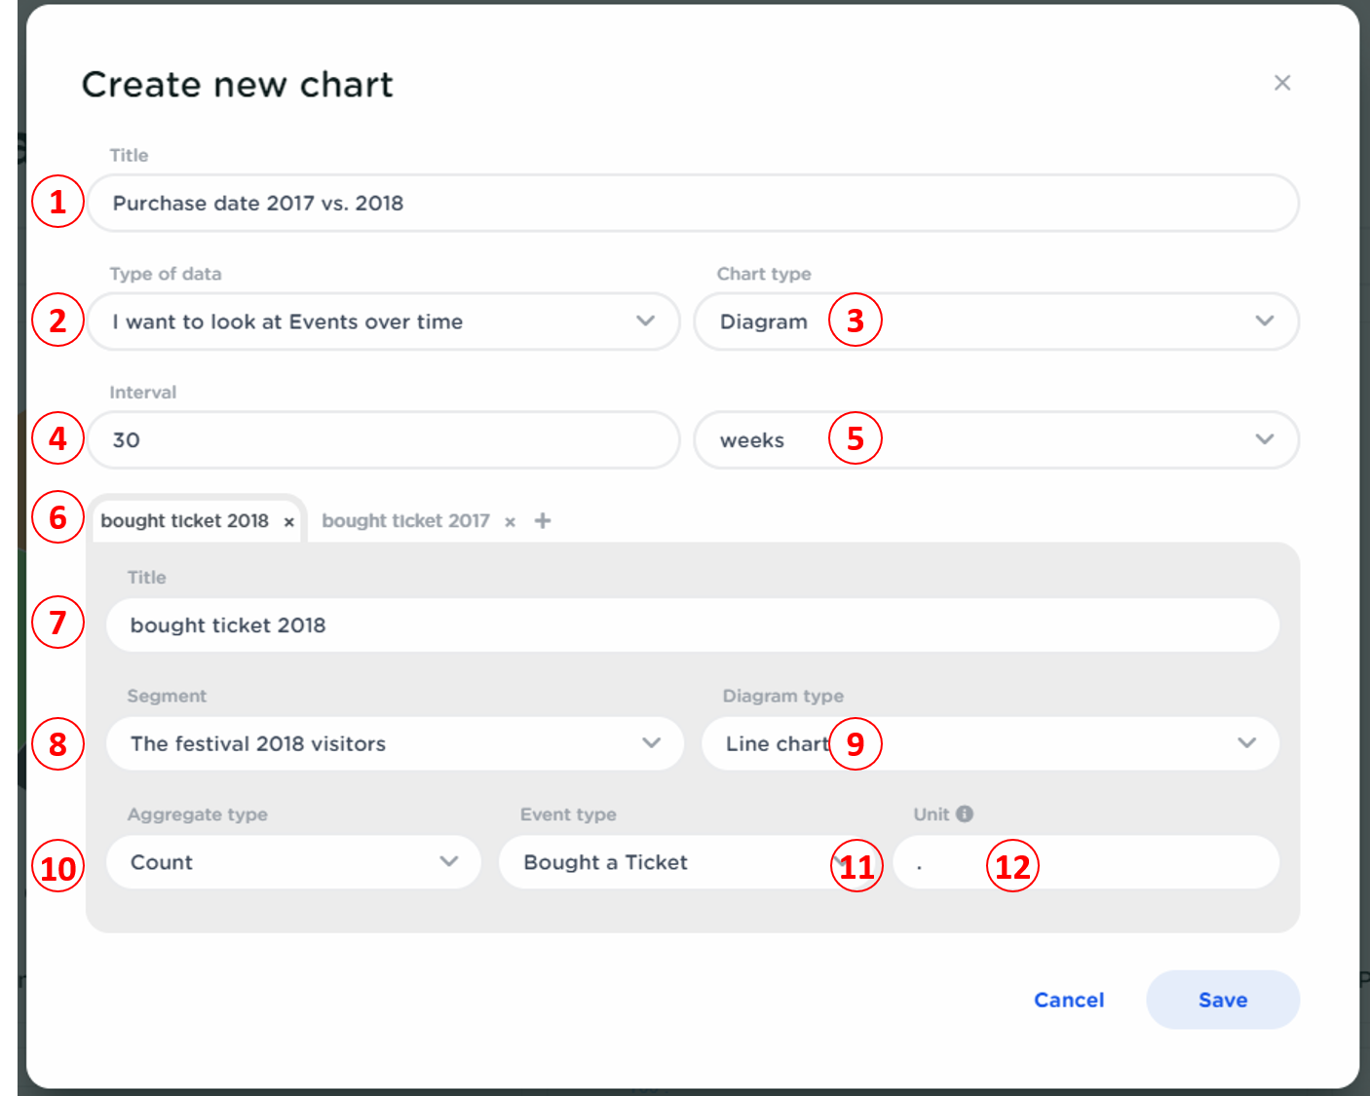The height and width of the screenshot is (1096, 1370).
Task: Open the Segment dropdown
Action: [x=395, y=743]
